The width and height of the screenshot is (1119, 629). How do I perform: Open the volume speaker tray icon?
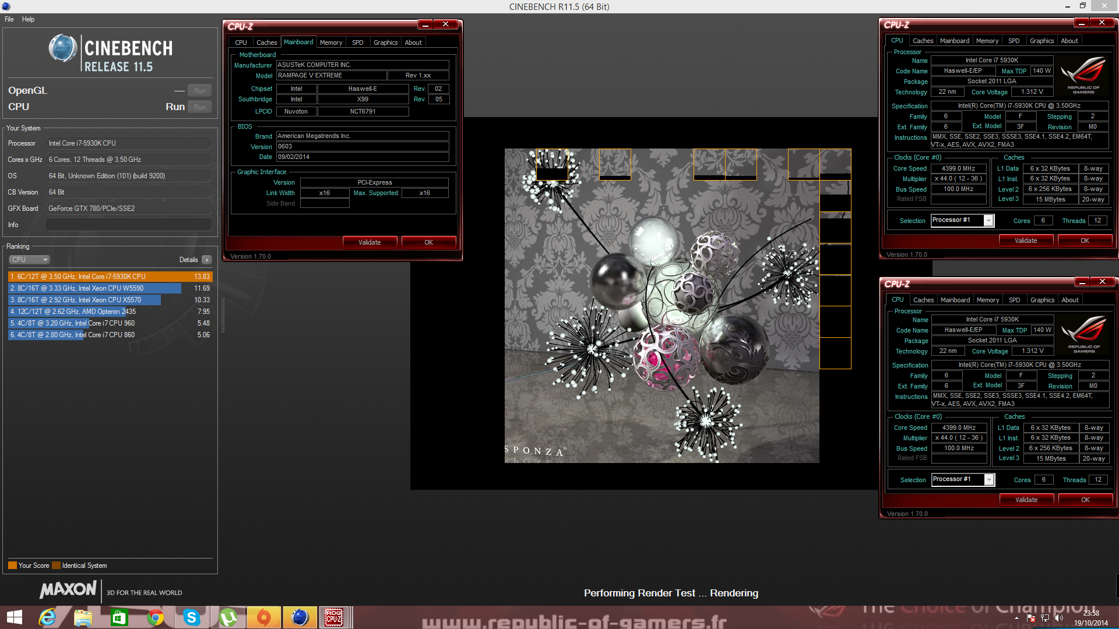pos(1058,618)
